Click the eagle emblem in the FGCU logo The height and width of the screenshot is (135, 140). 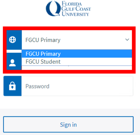pos(53,9)
